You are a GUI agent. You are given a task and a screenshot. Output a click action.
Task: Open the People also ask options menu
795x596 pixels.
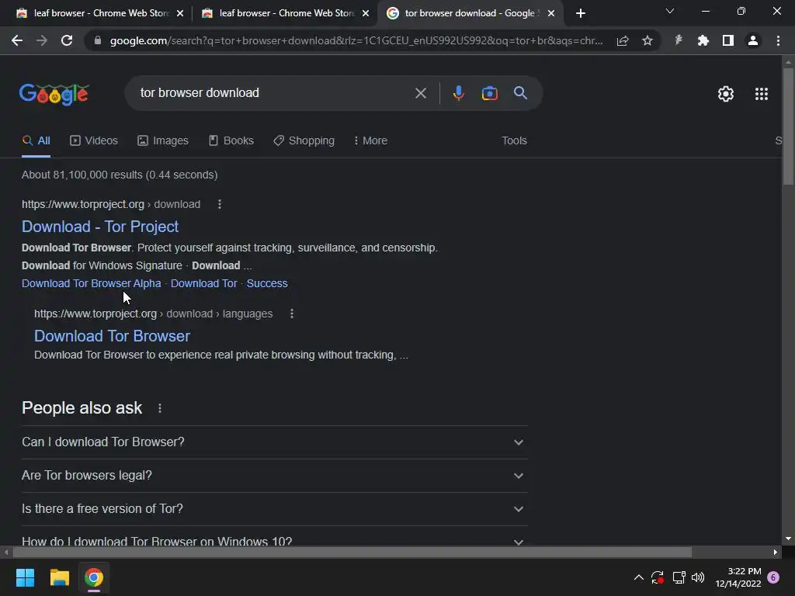click(x=160, y=408)
